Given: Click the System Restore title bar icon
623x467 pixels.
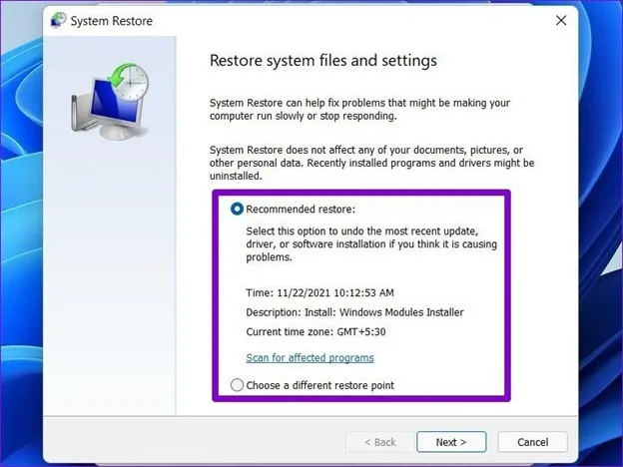Looking at the screenshot, I should (x=56, y=19).
